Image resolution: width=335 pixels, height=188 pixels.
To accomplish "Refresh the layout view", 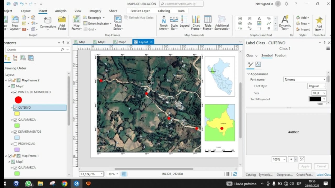I will point(235,174).
